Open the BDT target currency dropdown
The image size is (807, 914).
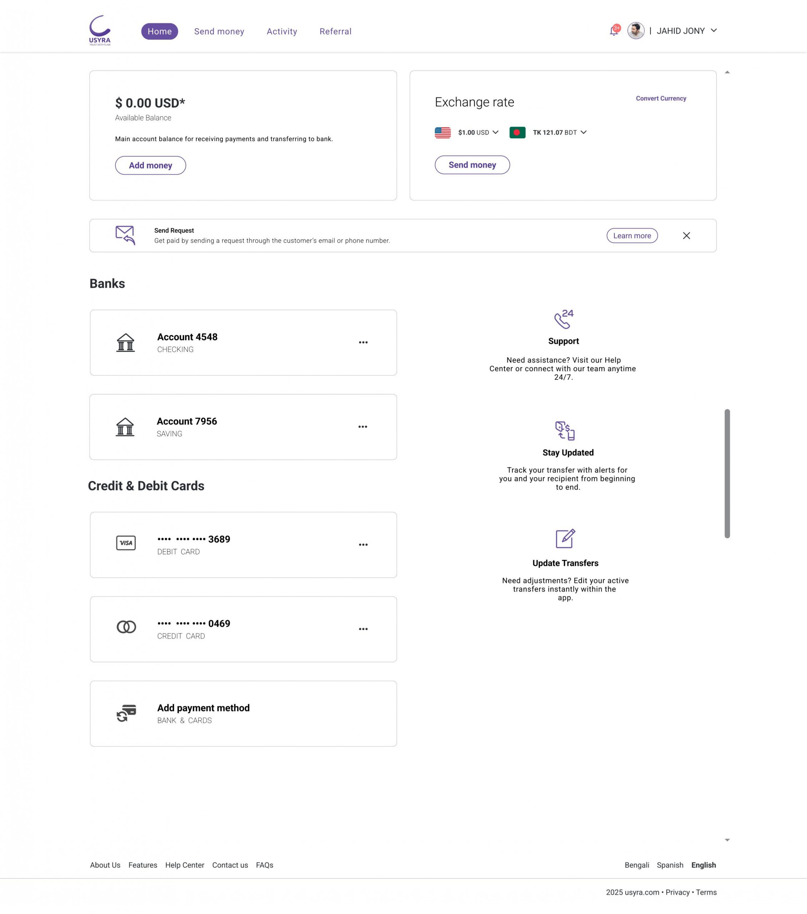point(583,132)
